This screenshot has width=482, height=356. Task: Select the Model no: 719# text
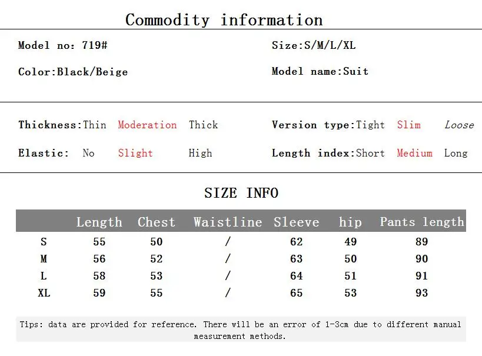pyautogui.click(x=63, y=45)
